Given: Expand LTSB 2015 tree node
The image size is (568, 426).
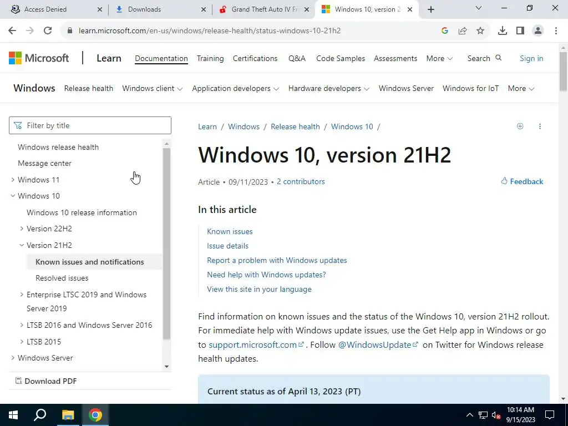Looking at the screenshot, I should (x=22, y=342).
